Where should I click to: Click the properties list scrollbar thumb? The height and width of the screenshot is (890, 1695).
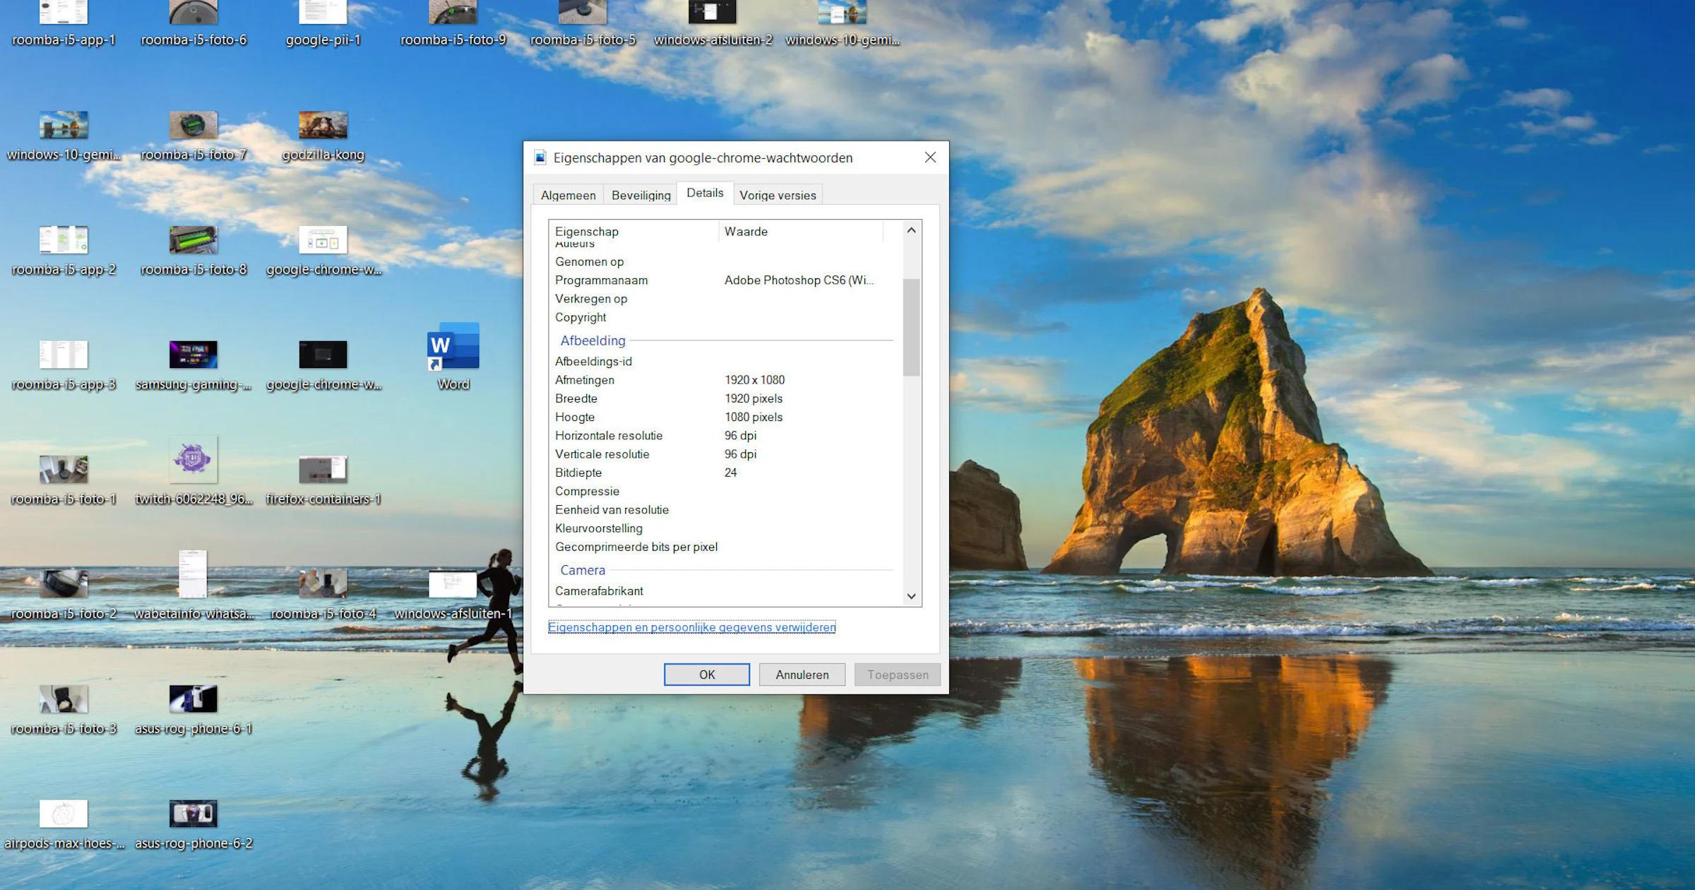pyautogui.click(x=911, y=327)
